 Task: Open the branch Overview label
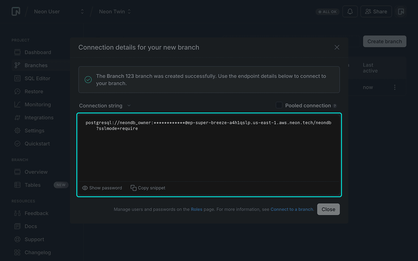36,172
